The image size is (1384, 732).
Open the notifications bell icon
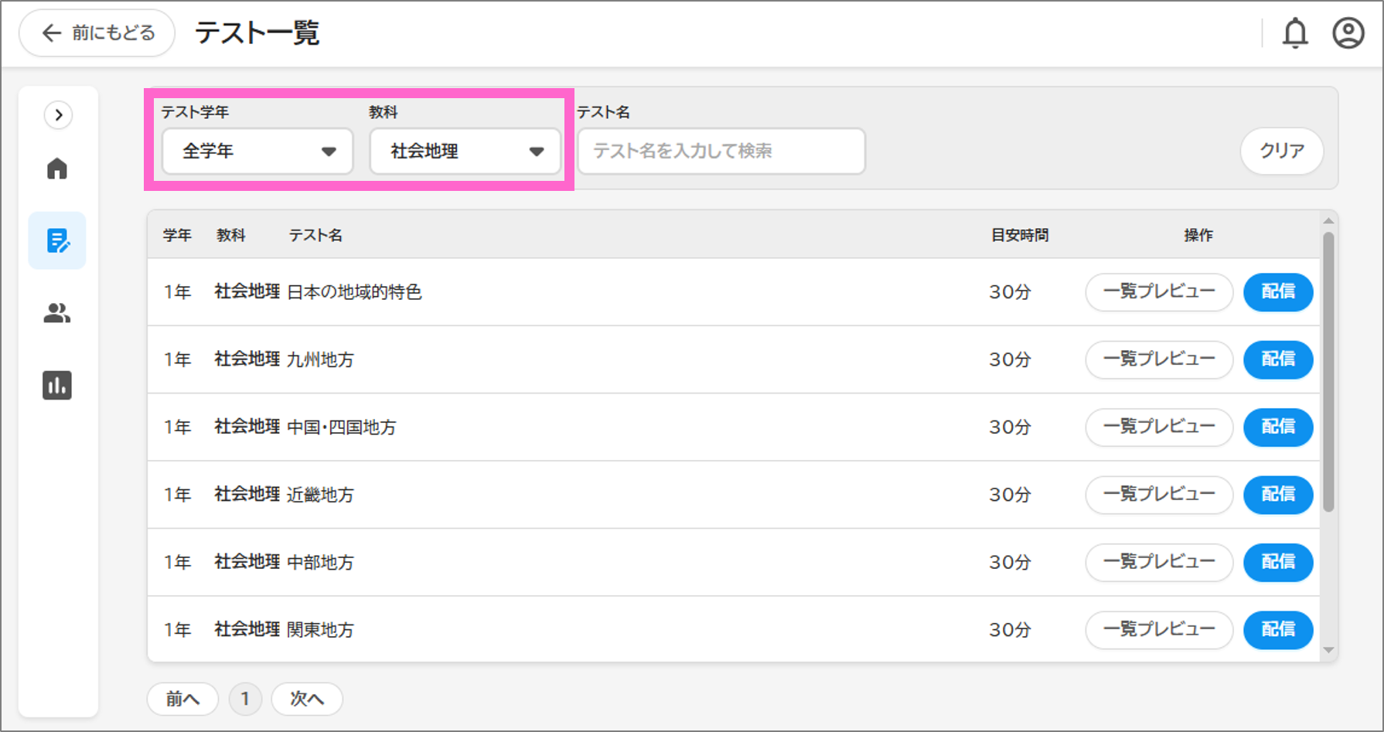pyautogui.click(x=1295, y=34)
